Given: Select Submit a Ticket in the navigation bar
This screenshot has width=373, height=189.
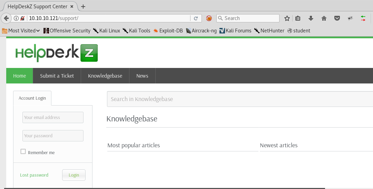Looking at the screenshot, I should 57,76.
